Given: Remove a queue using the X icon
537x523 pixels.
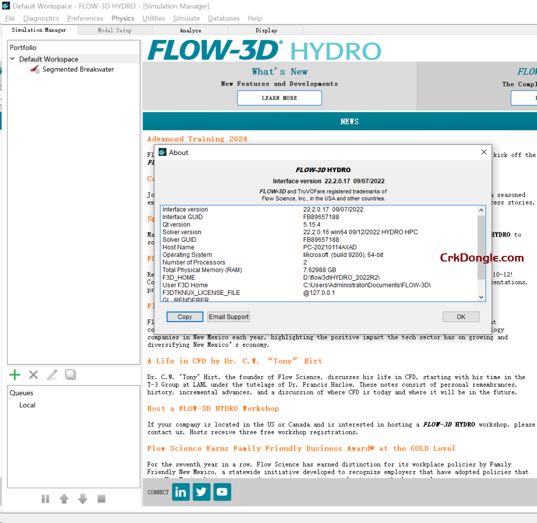Looking at the screenshot, I should pyautogui.click(x=33, y=375).
